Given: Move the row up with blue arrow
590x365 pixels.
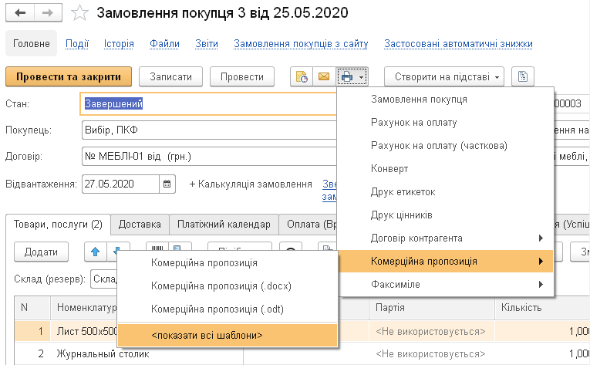Looking at the screenshot, I should point(96,252).
